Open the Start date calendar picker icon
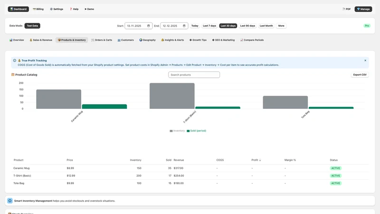This screenshot has height=214, width=380. pyautogui.click(x=149, y=26)
